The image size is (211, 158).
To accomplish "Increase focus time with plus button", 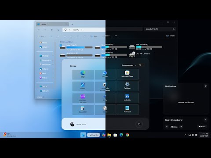I will (x=181, y=127).
